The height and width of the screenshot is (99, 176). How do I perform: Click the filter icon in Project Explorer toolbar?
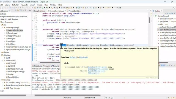pos(21,10)
